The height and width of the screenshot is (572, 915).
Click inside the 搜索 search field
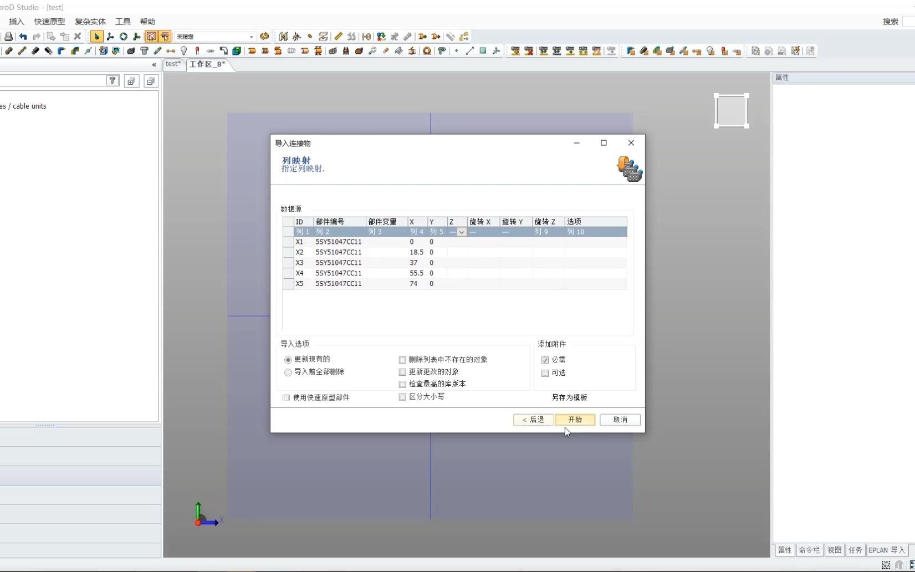pyautogui.click(x=909, y=22)
